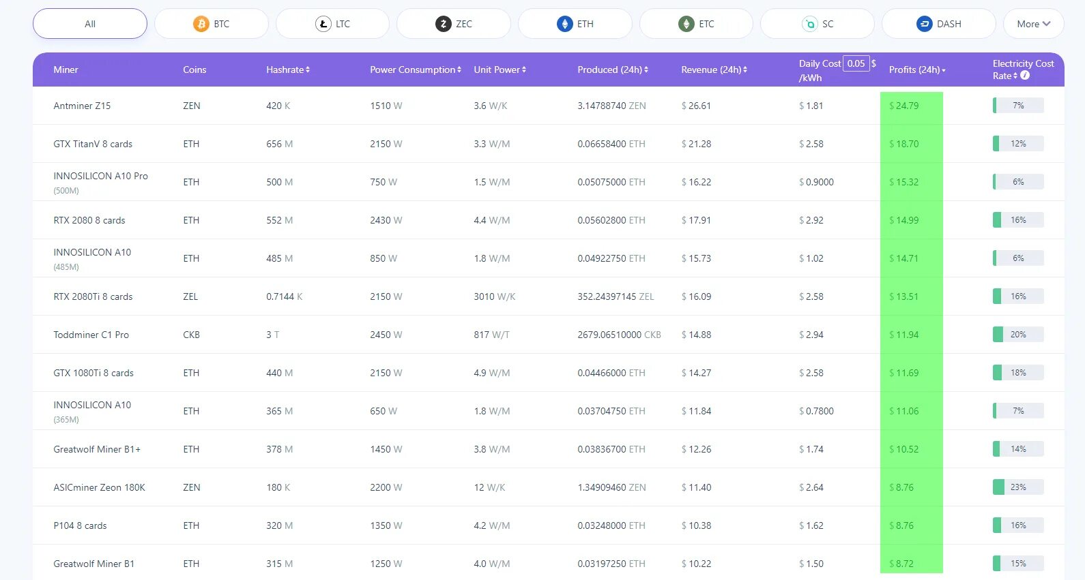Open ASICminer Zeon 180K entry
The height and width of the screenshot is (580, 1085).
[99, 487]
